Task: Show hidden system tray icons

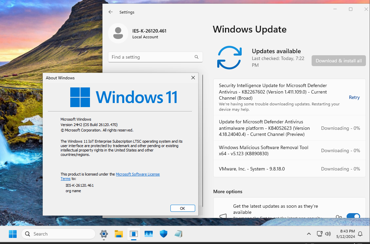Action: point(309,234)
